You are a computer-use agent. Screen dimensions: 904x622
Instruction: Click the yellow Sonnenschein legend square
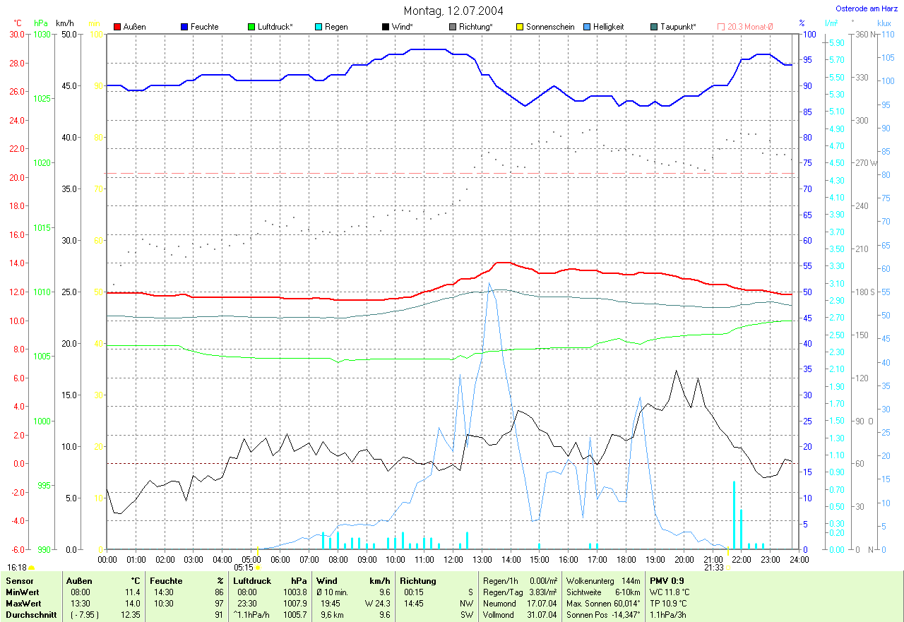click(520, 27)
